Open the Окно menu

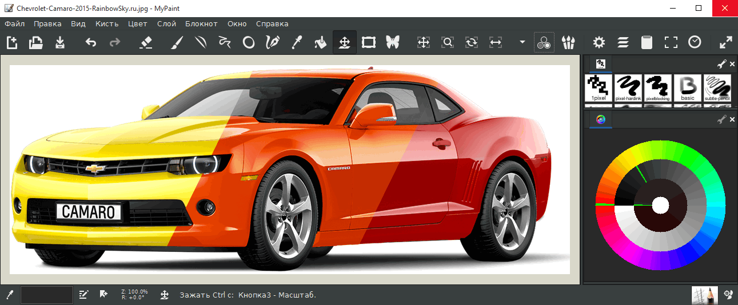click(x=237, y=23)
